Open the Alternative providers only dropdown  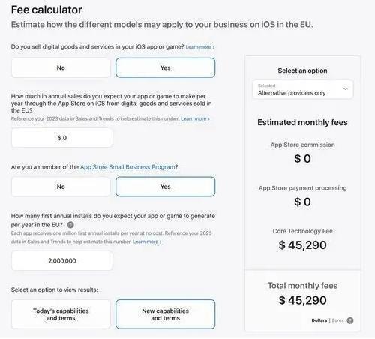pos(303,89)
